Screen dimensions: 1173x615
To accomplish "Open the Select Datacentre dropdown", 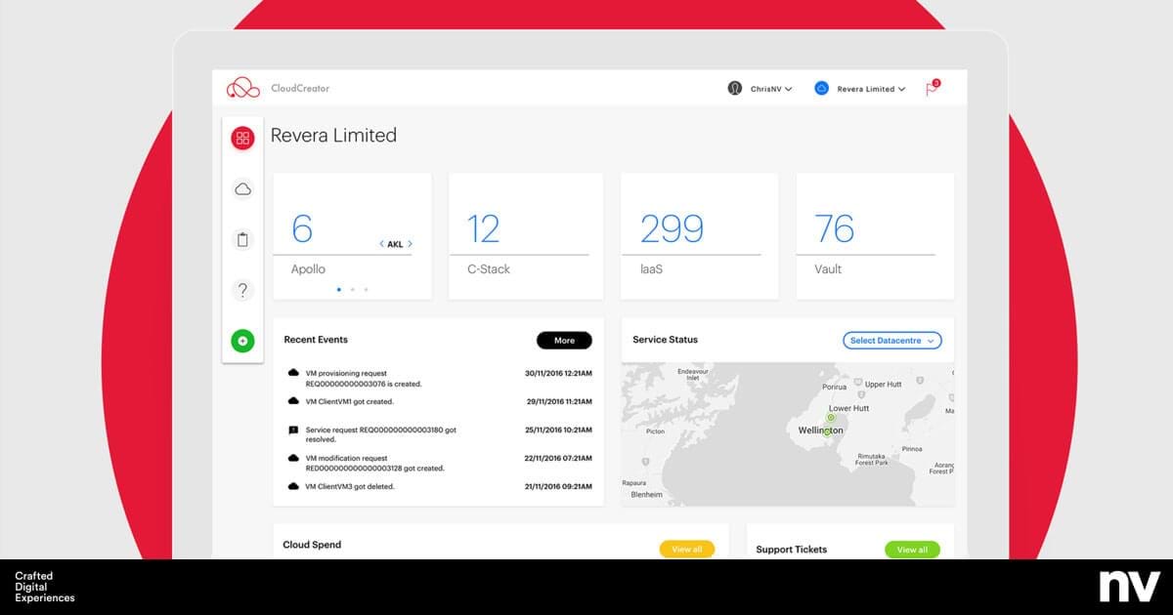I will pyautogui.click(x=891, y=340).
